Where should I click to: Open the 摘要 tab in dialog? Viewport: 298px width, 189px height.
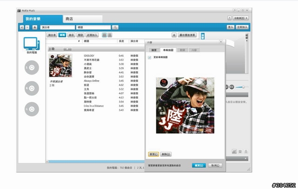[154, 50]
